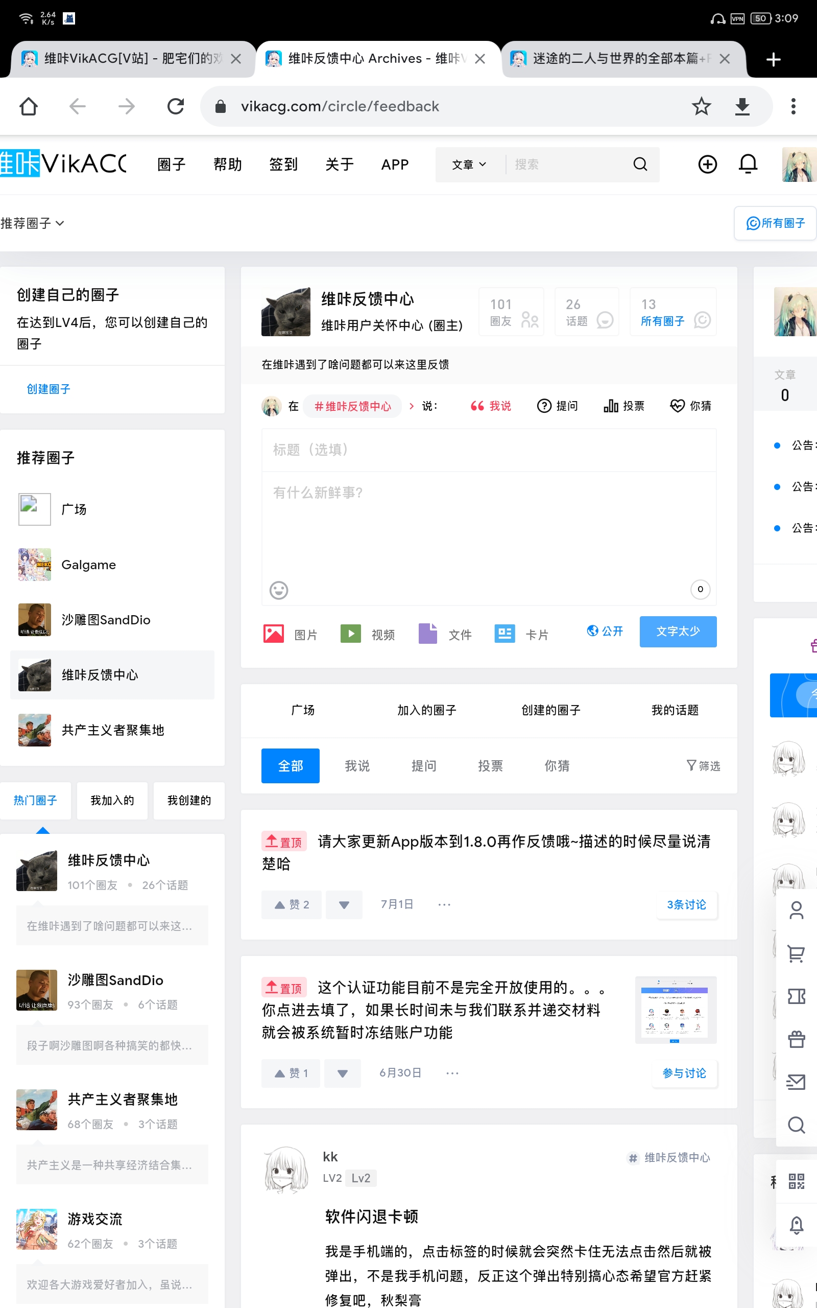Open the 文章 search type dropdown
The width and height of the screenshot is (817, 1308).
(468, 165)
